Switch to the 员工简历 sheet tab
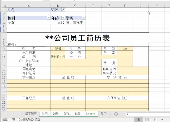 click(31, 114)
